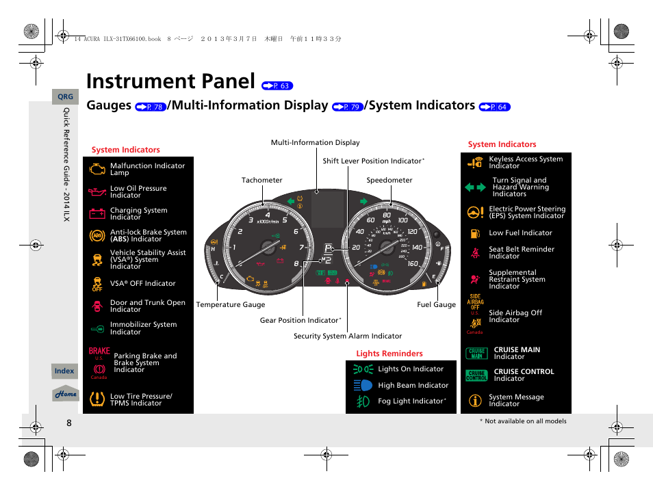Click the Immobilizer System key icon
This screenshot has width=653, height=491.
pos(97,329)
